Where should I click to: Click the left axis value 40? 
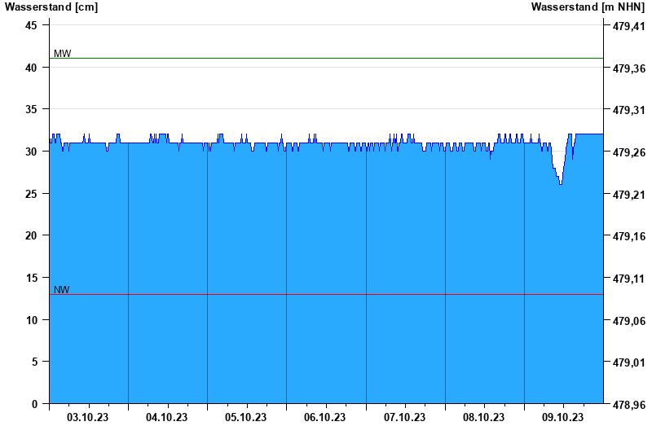tap(31, 68)
